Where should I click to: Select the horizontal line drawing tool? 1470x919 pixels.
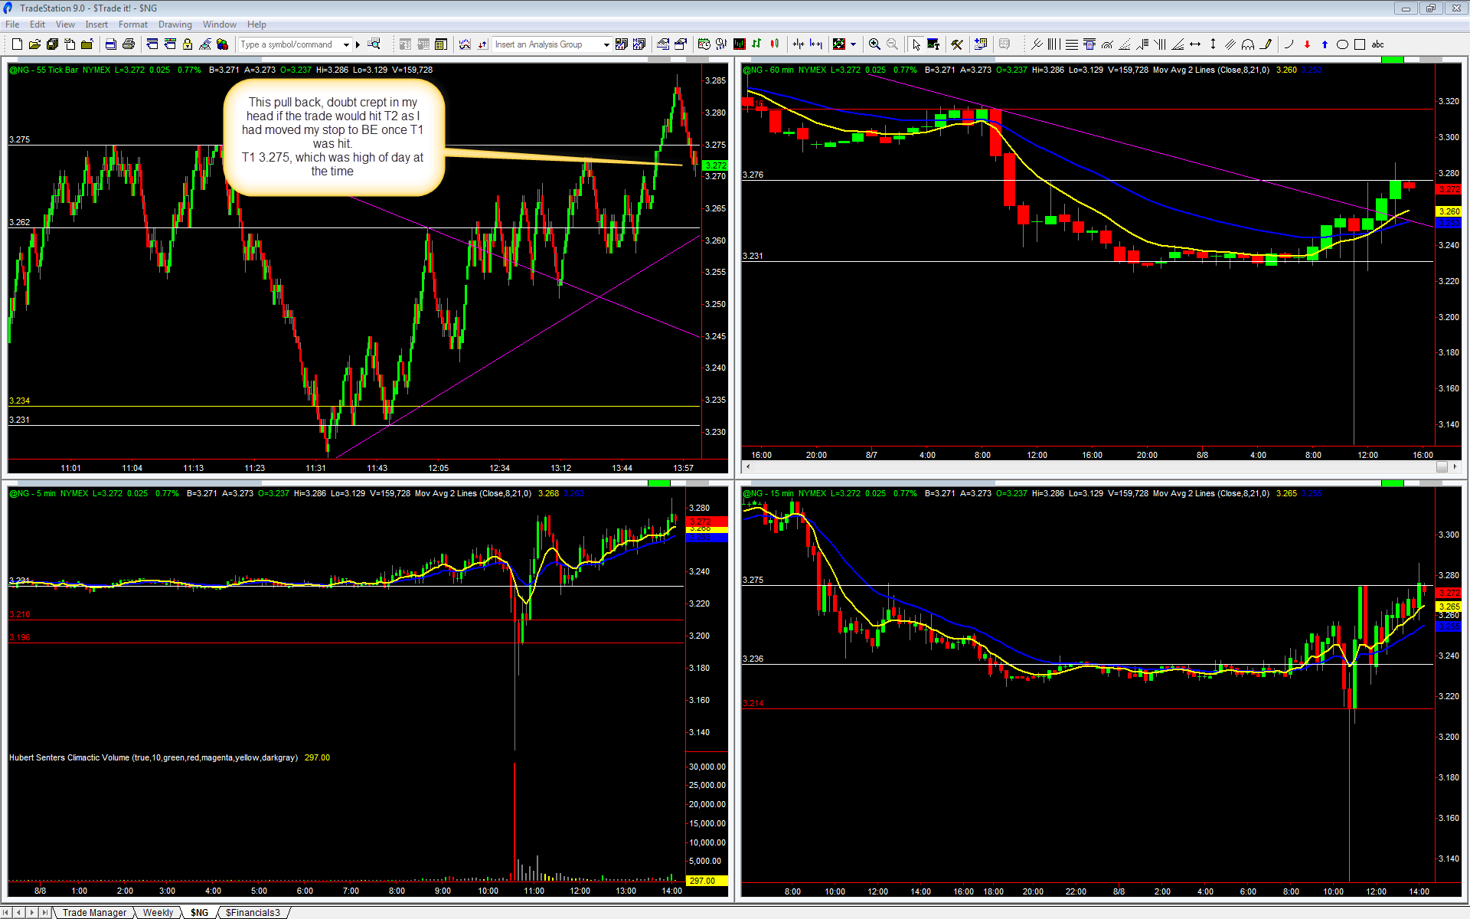[1072, 44]
